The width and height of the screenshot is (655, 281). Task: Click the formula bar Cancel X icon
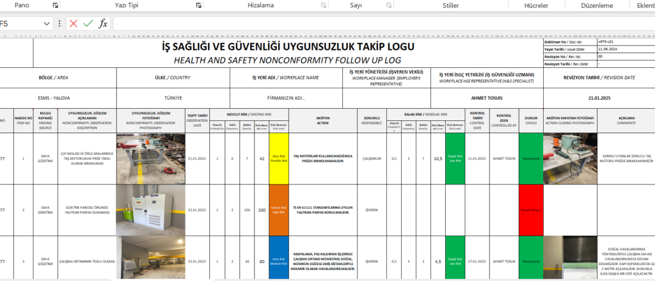74,24
